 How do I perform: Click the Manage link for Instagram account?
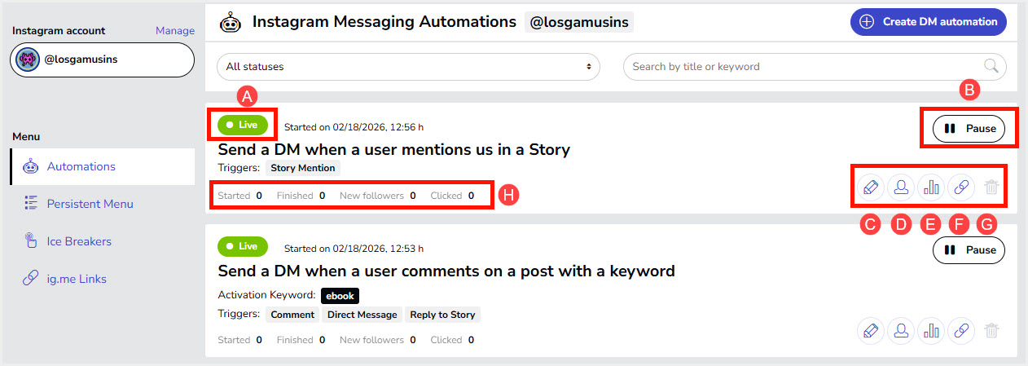tap(175, 31)
